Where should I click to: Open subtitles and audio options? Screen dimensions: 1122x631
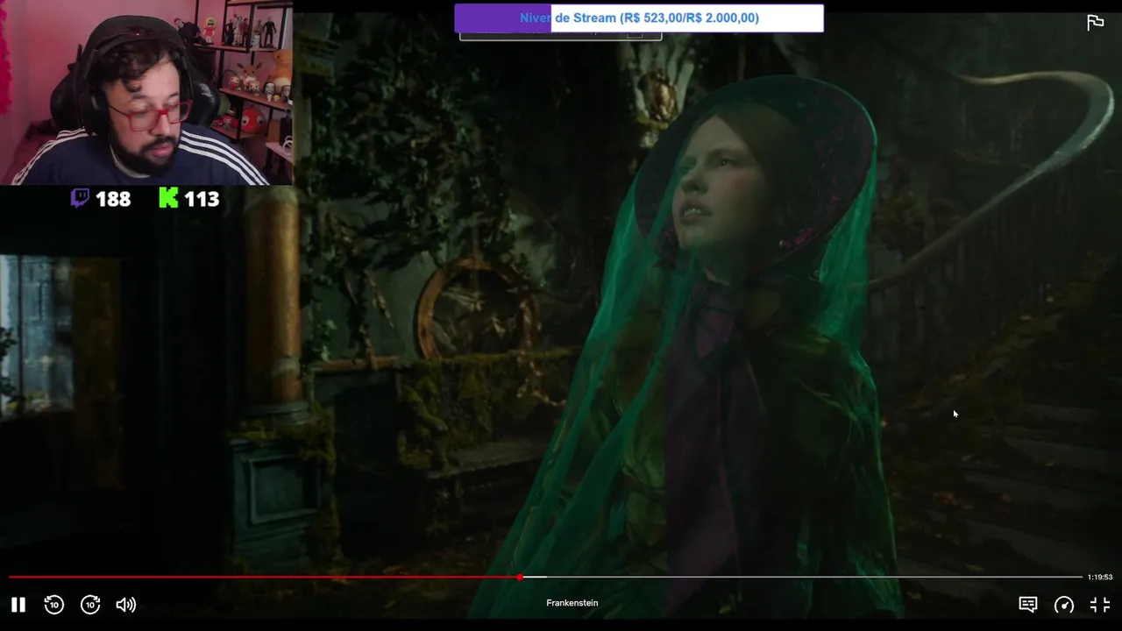point(1028,605)
